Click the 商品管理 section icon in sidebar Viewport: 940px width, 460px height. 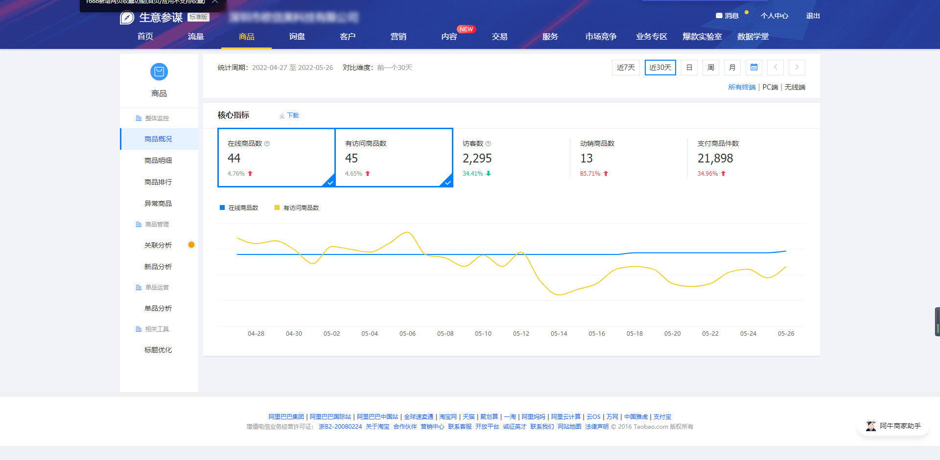(139, 224)
